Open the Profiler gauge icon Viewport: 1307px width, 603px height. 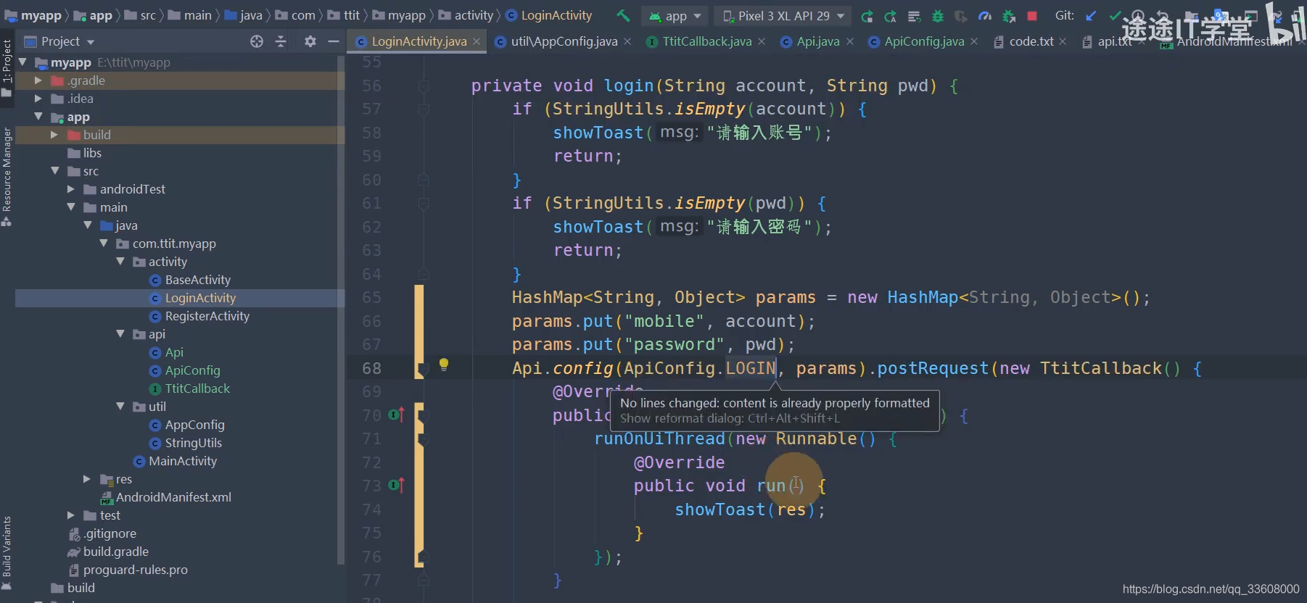pos(985,16)
